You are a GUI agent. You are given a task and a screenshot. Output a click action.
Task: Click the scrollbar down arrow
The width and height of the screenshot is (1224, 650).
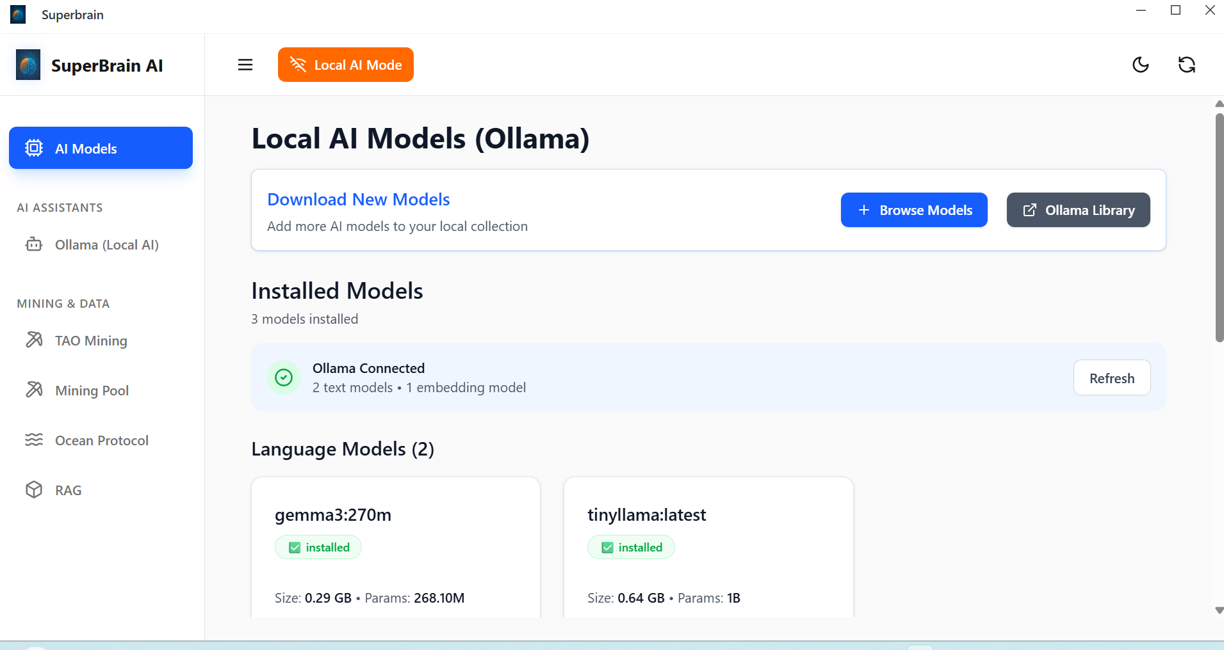[x=1219, y=610]
